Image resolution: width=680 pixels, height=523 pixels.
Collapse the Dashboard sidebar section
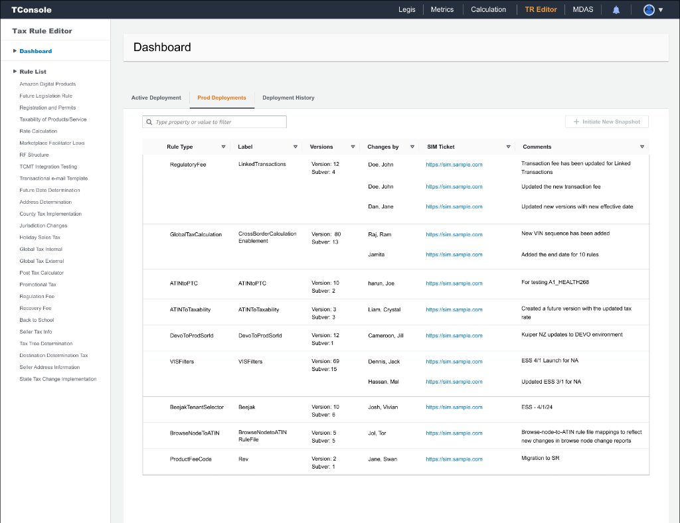(x=15, y=51)
